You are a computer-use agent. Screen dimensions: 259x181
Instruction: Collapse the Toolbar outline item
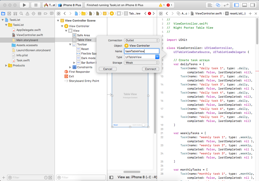point(70,44)
